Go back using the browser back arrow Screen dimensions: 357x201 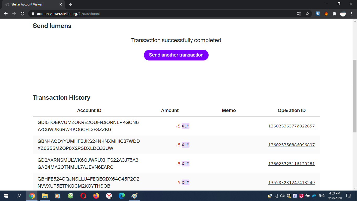pos(6,14)
